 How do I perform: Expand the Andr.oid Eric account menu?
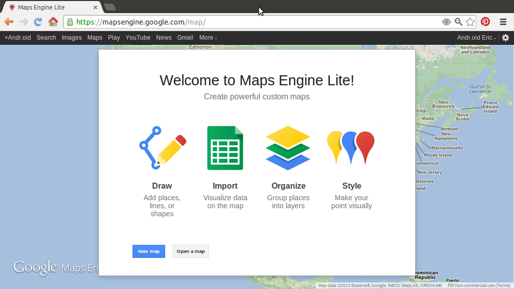pos(476,38)
